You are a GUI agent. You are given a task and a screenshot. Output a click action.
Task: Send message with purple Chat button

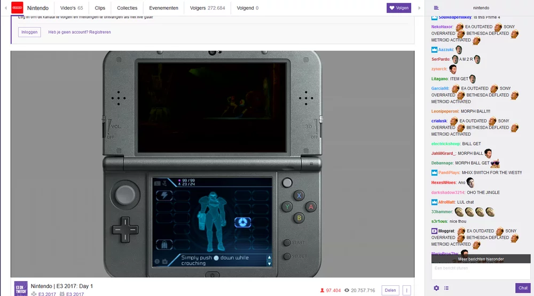point(523,288)
